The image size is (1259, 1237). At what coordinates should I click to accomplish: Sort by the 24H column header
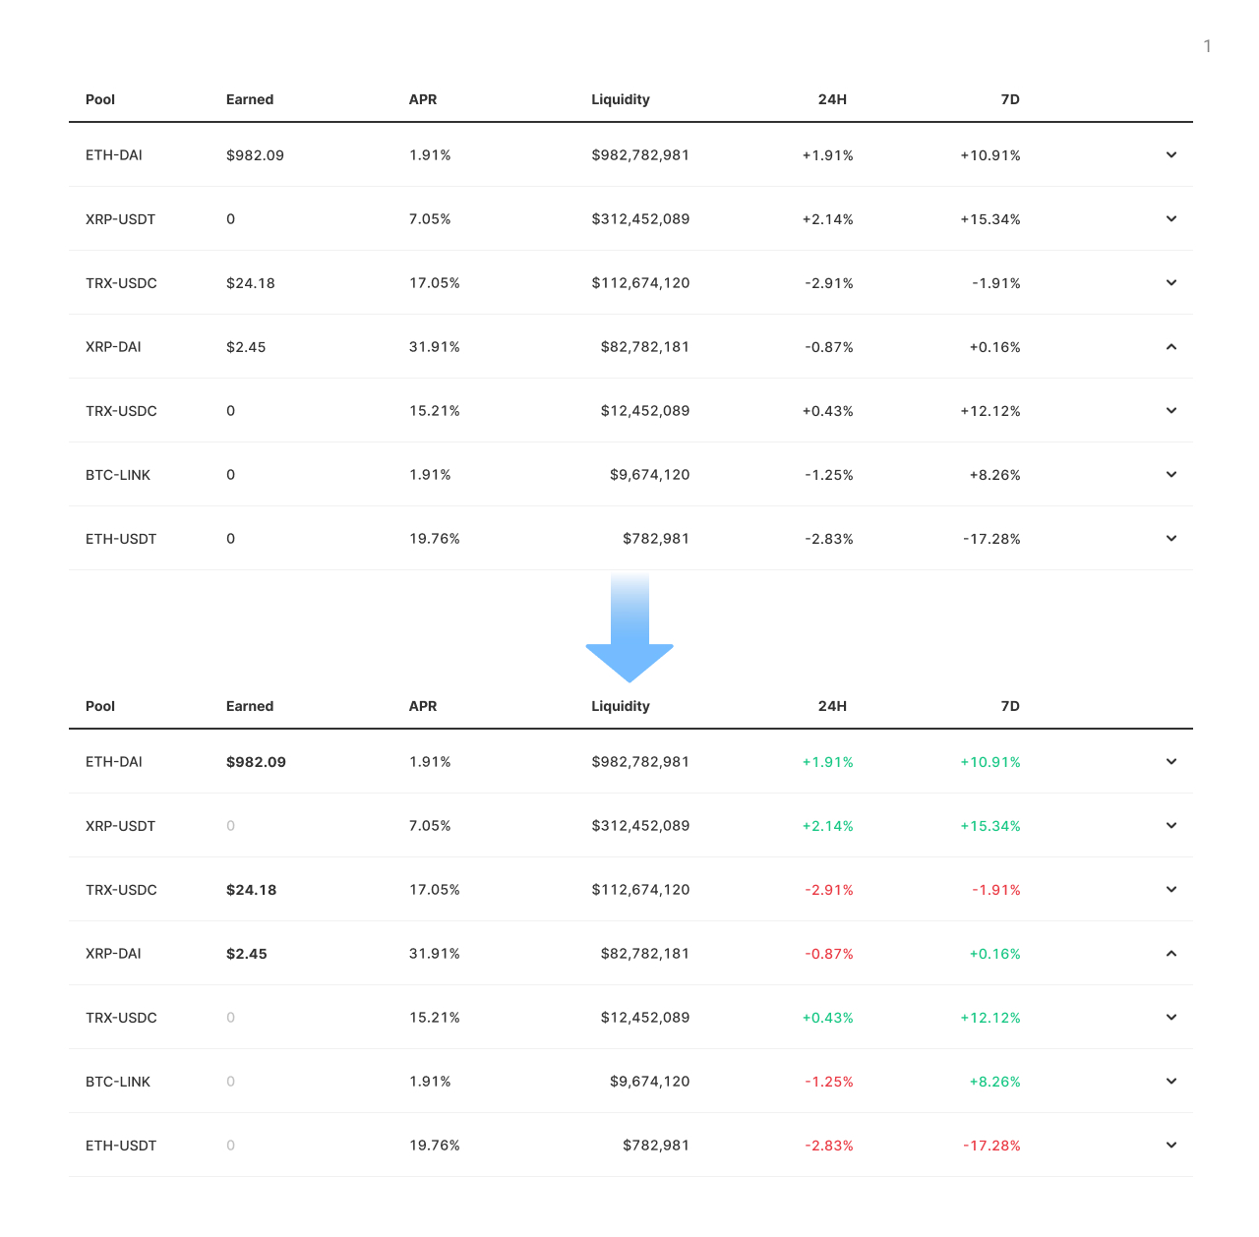833,99
